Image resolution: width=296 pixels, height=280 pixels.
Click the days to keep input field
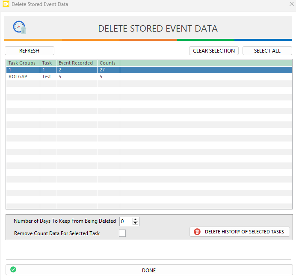[x=126, y=221]
